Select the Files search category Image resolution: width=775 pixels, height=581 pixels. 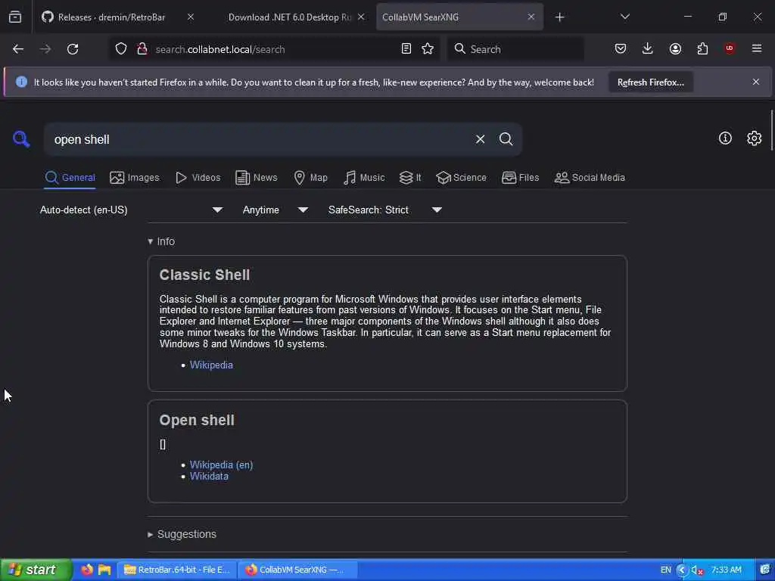tap(521, 177)
